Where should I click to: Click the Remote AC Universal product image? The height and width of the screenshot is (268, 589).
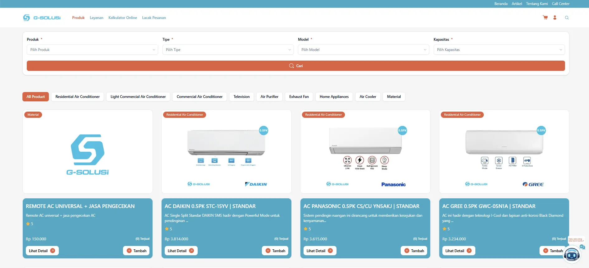[x=87, y=151]
